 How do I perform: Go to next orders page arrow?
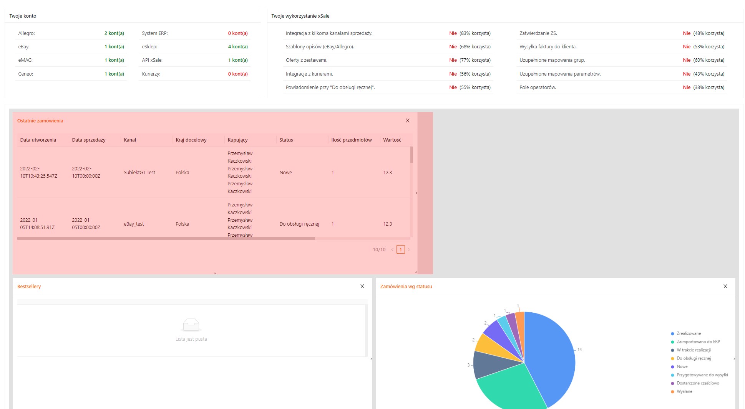tap(409, 250)
